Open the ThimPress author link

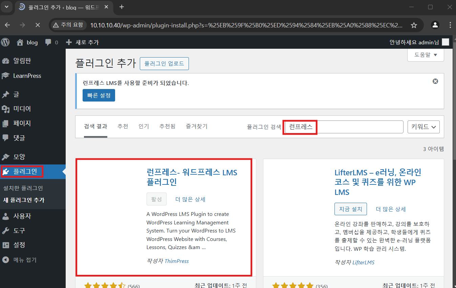(177, 261)
